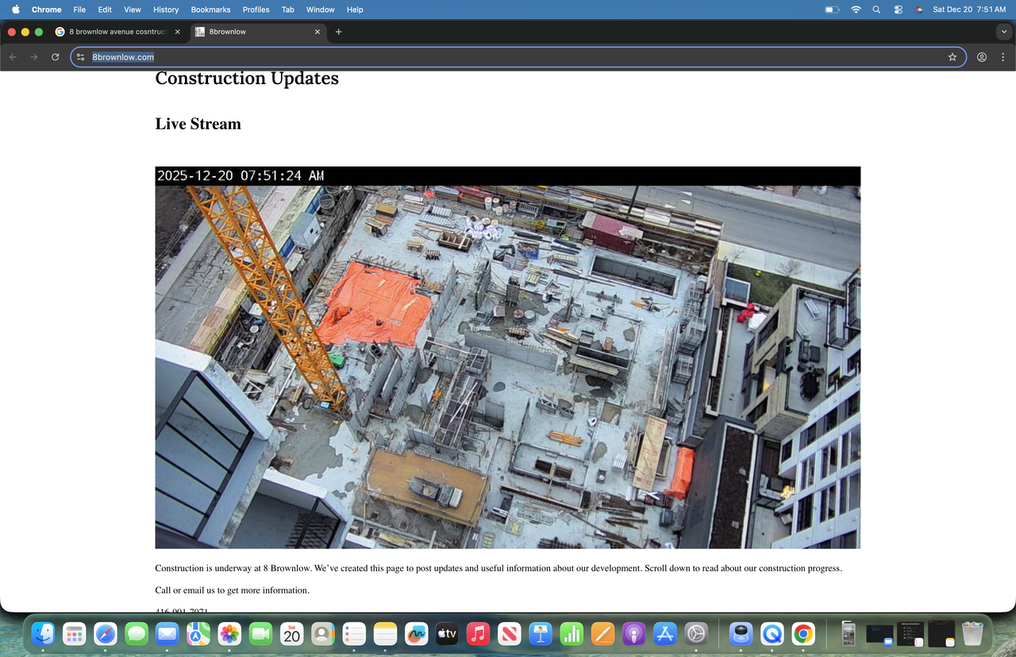
Task: Reload the 8brownlow page
Action: [x=55, y=57]
